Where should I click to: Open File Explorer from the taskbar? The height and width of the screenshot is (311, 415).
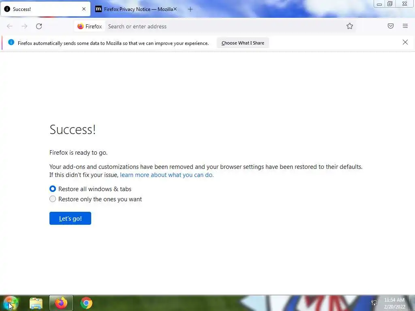point(36,303)
